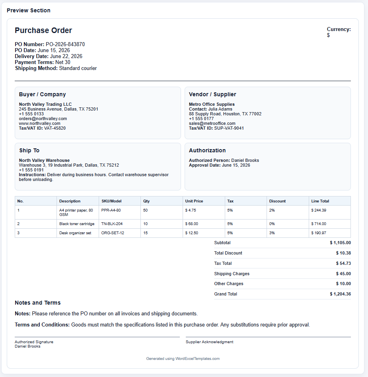
Task: Select buyer Tax/VAT ID VAT-45820
Action: pos(42,128)
